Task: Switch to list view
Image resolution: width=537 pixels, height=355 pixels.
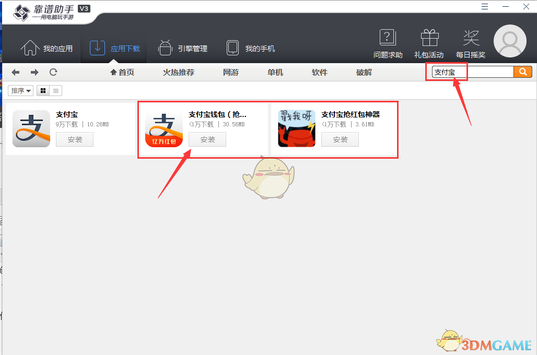Action: click(x=56, y=91)
